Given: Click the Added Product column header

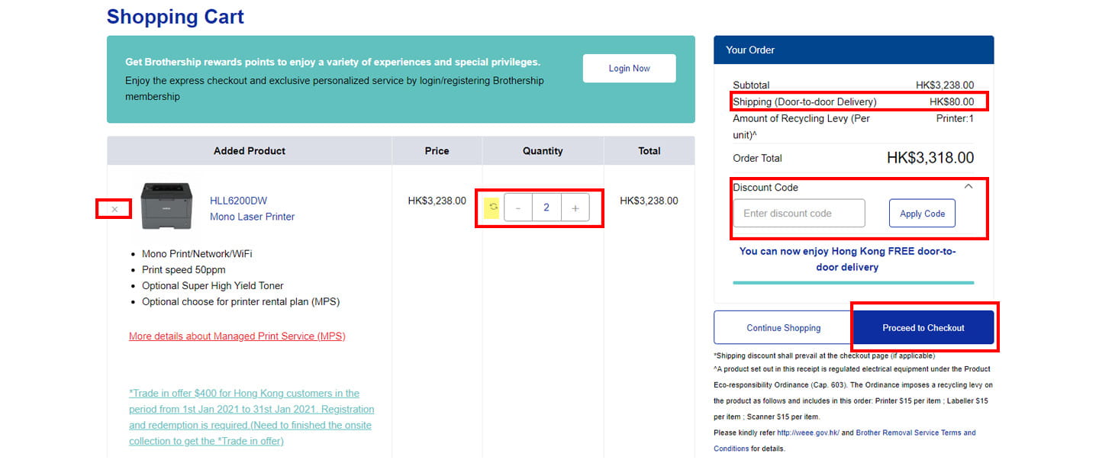Looking at the screenshot, I should click(250, 150).
